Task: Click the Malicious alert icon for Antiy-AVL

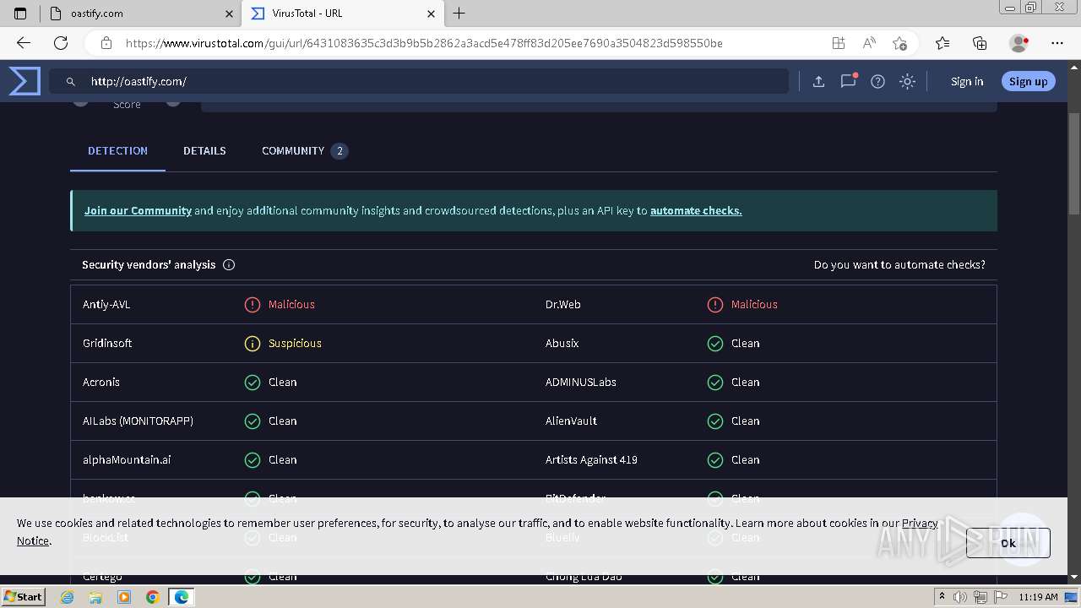Action: point(252,305)
